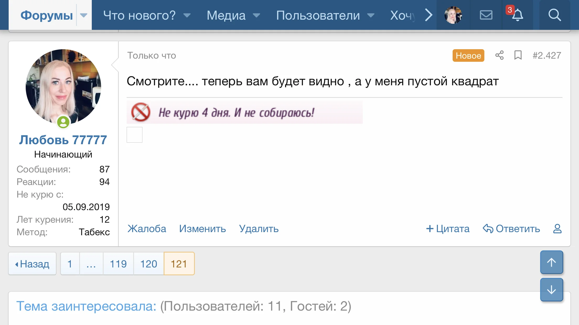The width and height of the screenshot is (579, 325).
Task: Go to page 120
Action: [x=148, y=264]
